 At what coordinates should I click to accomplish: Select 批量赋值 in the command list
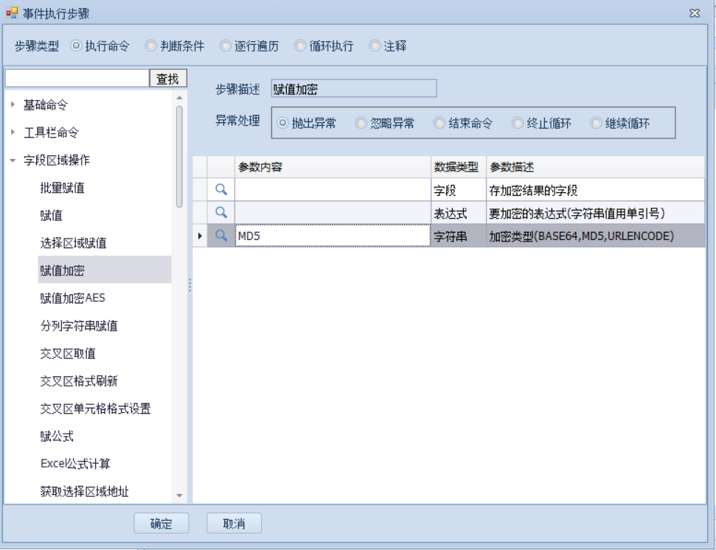(62, 188)
